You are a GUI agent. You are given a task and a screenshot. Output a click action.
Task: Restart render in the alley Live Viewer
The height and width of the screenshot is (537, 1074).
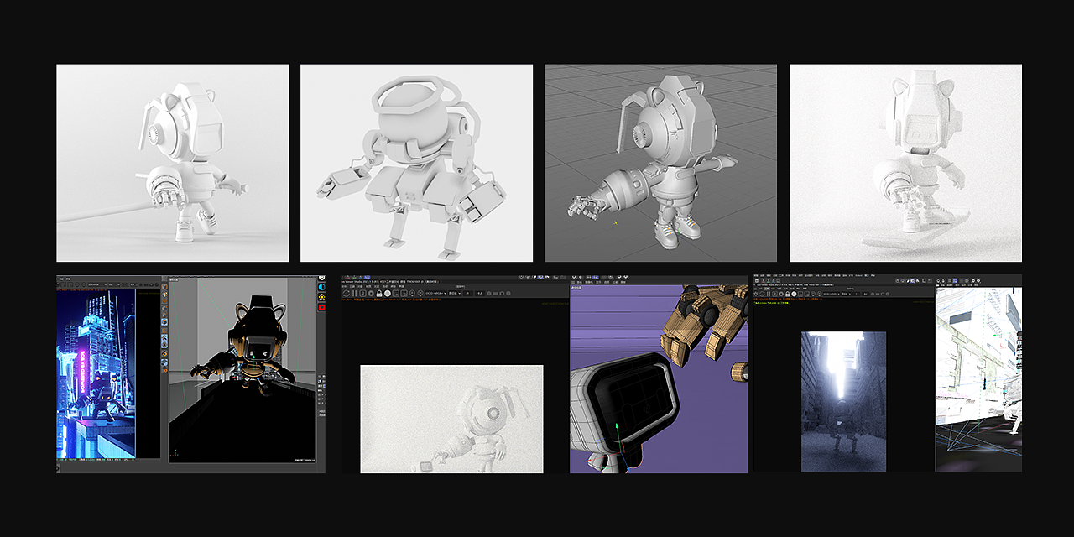(762, 294)
